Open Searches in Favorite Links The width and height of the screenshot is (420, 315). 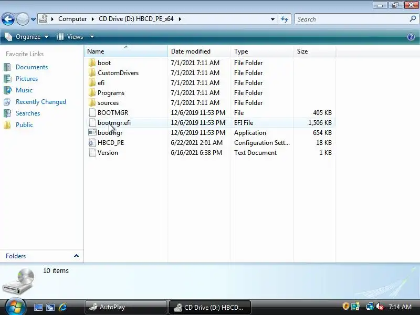[x=28, y=113]
